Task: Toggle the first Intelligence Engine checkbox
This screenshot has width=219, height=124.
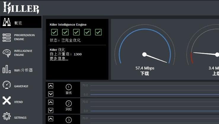Action: tap(54, 32)
